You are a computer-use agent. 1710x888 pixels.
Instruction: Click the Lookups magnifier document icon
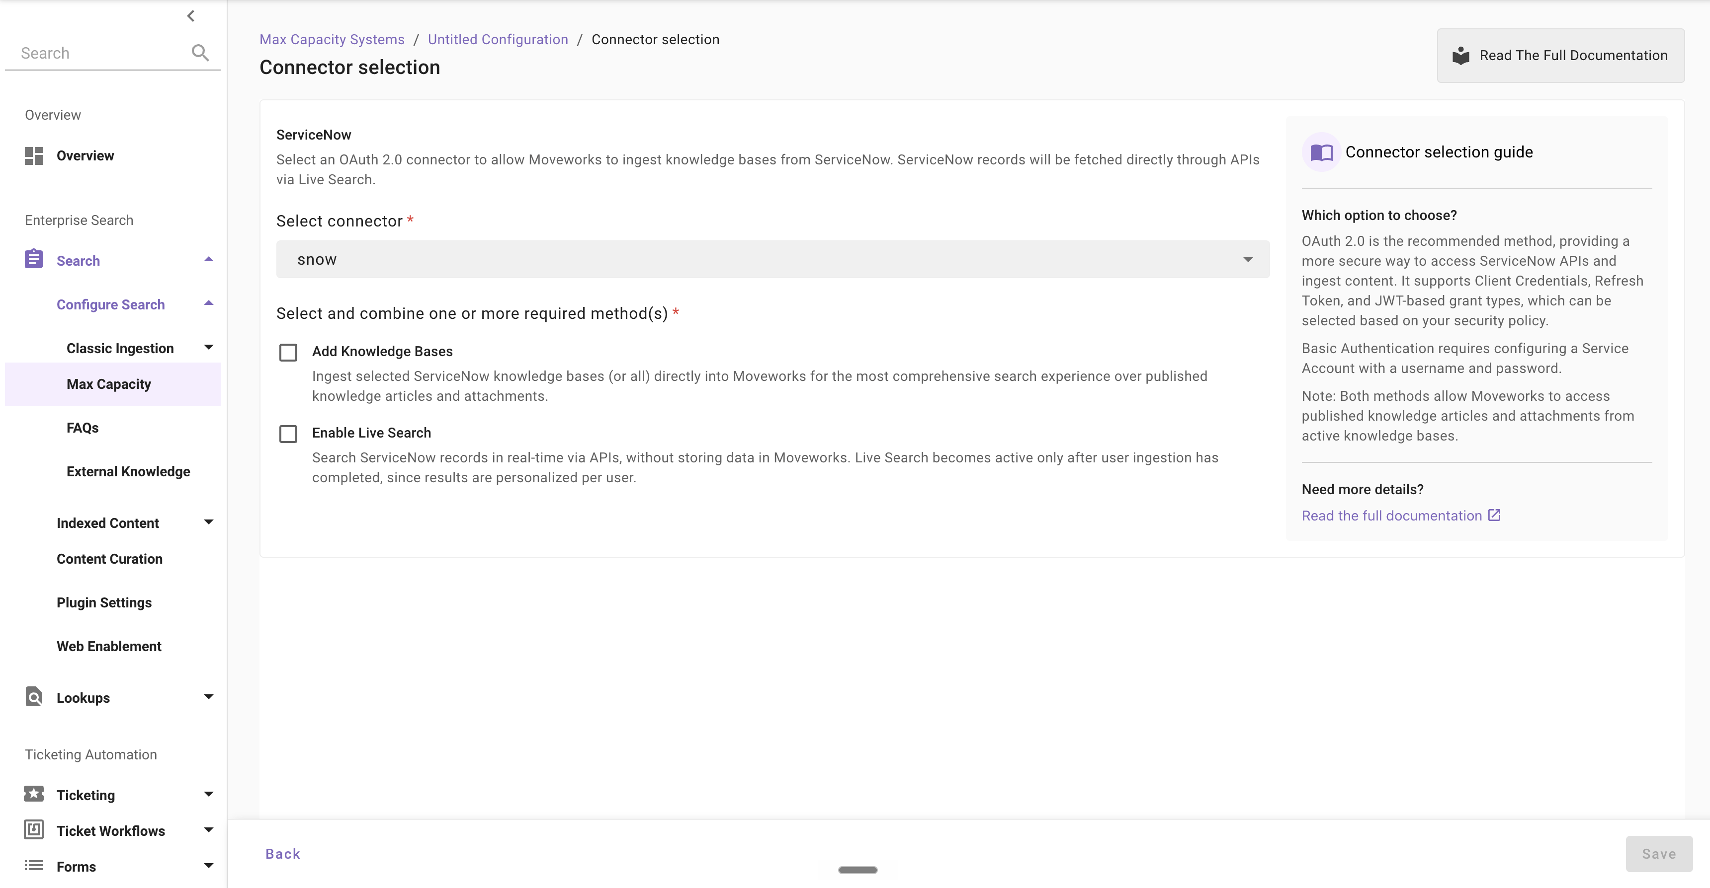point(34,696)
